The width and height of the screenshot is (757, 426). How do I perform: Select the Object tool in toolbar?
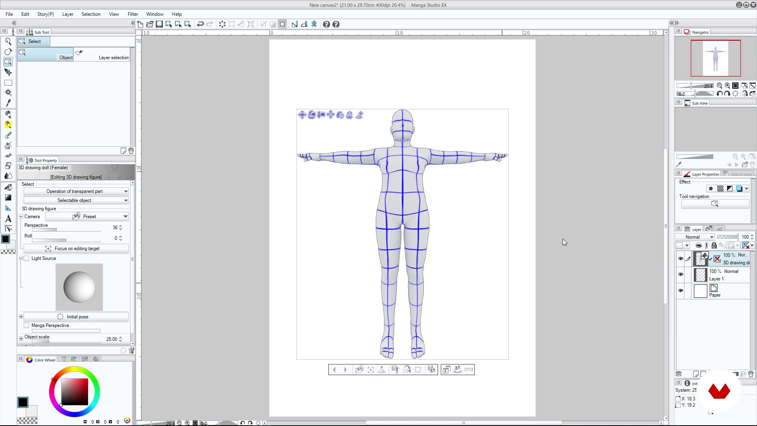pos(8,62)
